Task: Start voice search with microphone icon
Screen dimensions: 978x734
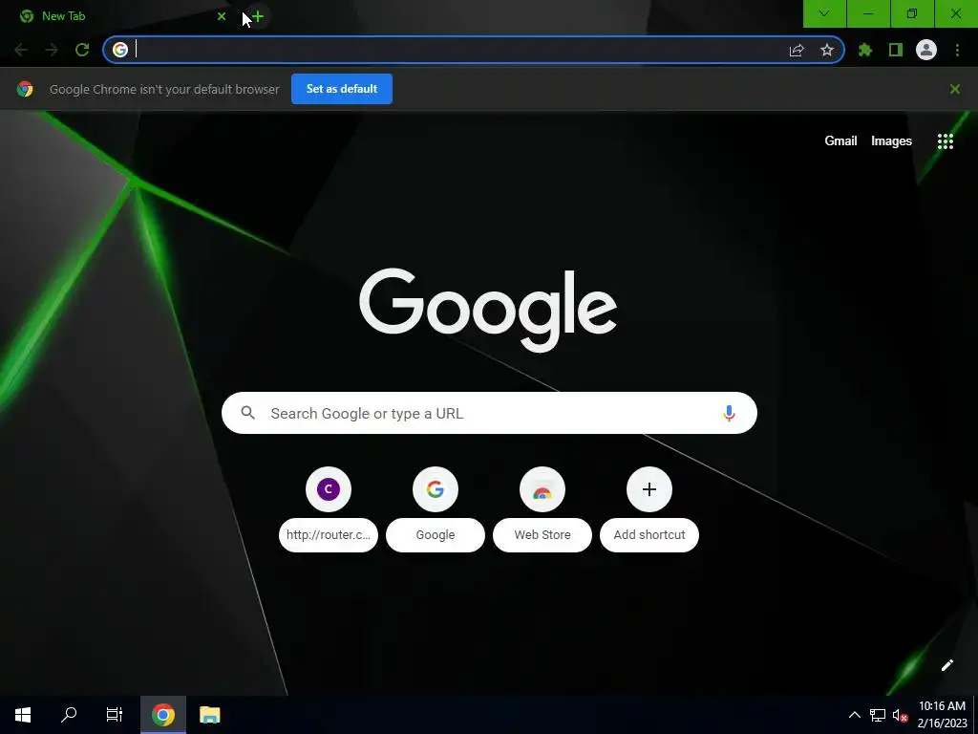Action: click(x=729, y=413)
